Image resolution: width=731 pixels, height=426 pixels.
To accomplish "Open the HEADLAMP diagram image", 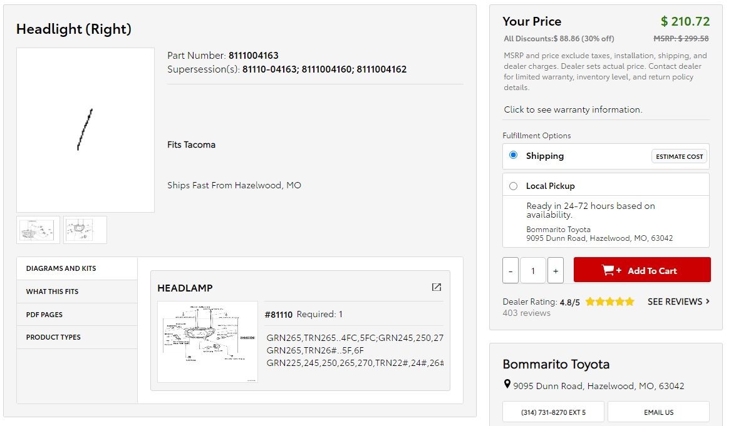I will 207,342.
